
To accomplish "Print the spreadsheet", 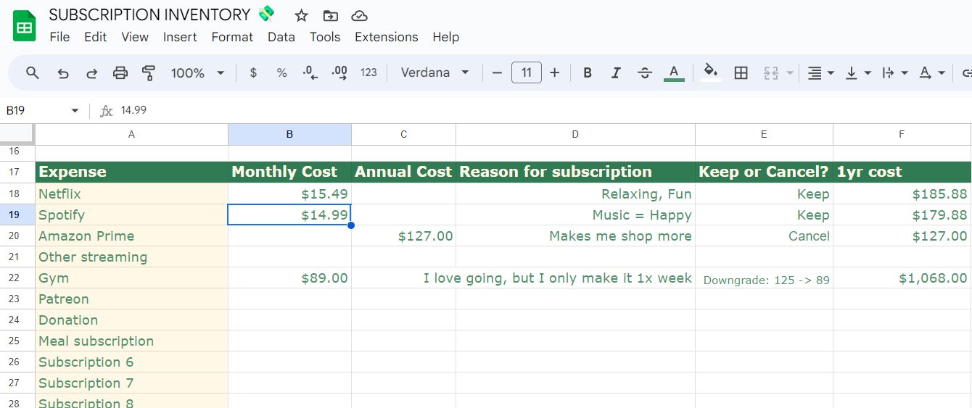I will pyautogui.click(x=120, y=72).
